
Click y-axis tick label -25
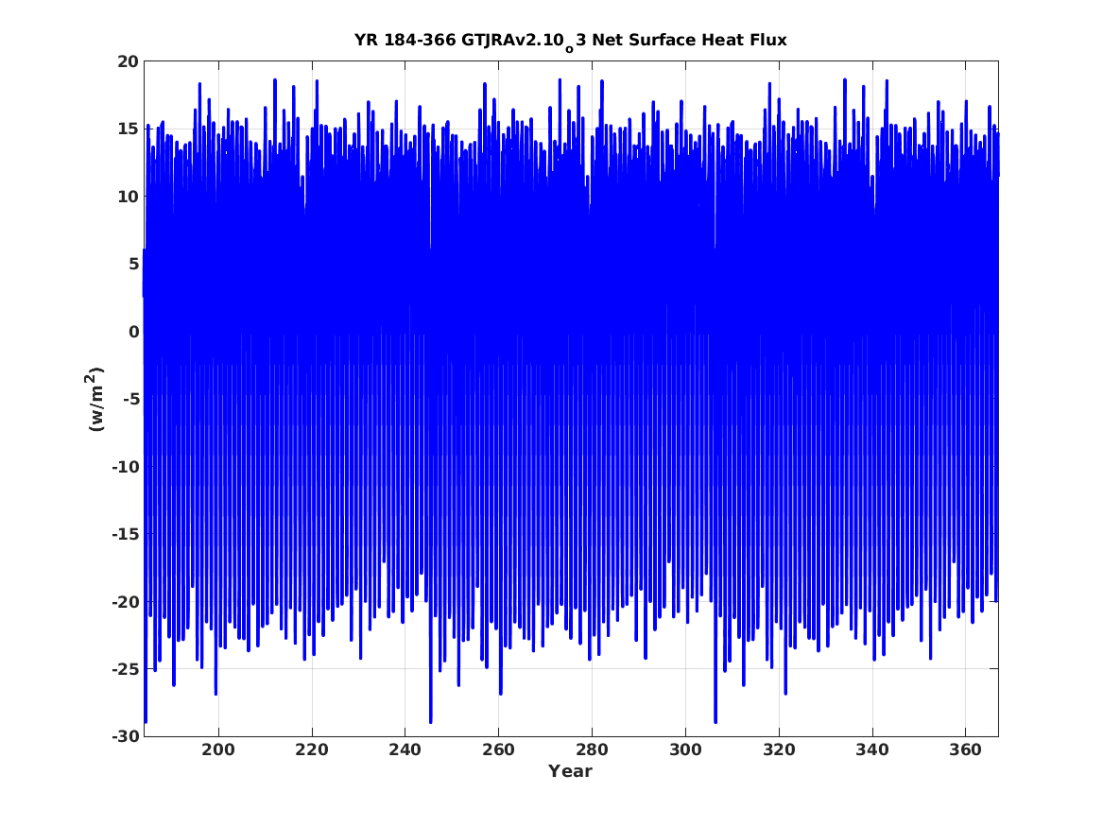coord(125,669)
